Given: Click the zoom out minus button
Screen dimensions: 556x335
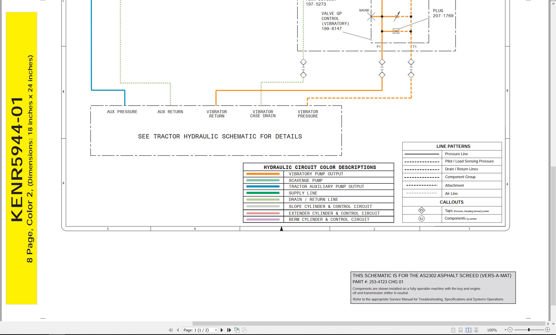Looking at the screenshot, I should (510, 330).
